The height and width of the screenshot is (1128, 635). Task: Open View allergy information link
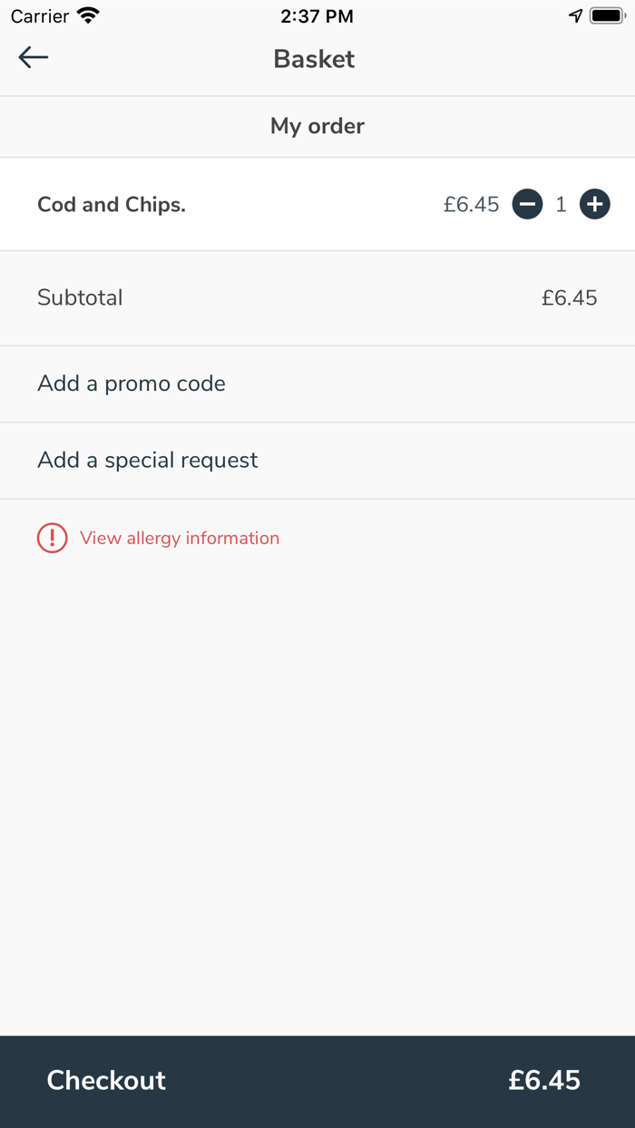click(x=180, y=538)
